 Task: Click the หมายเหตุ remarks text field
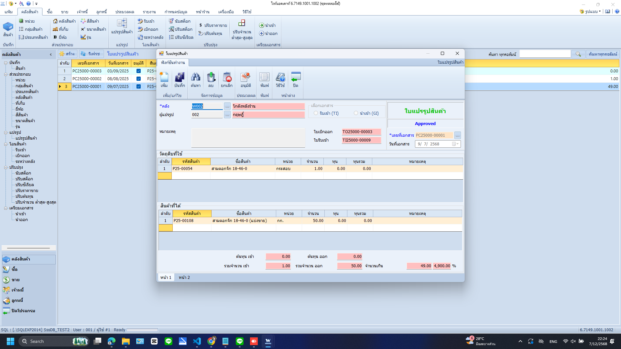pos(248,138)
